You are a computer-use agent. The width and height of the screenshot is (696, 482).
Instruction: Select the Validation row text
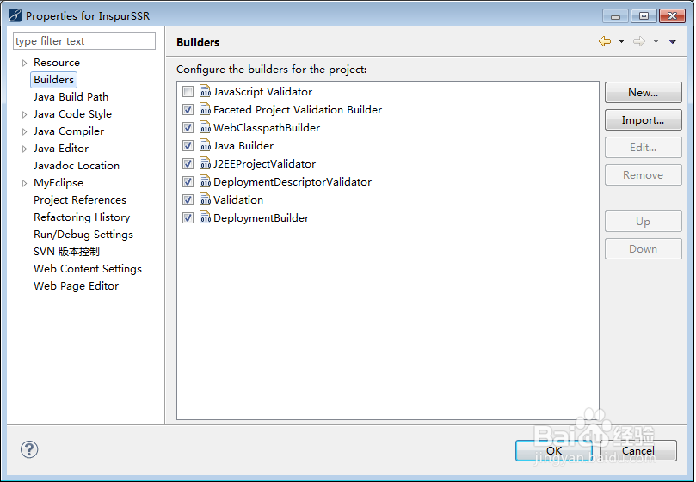(238, 200)
